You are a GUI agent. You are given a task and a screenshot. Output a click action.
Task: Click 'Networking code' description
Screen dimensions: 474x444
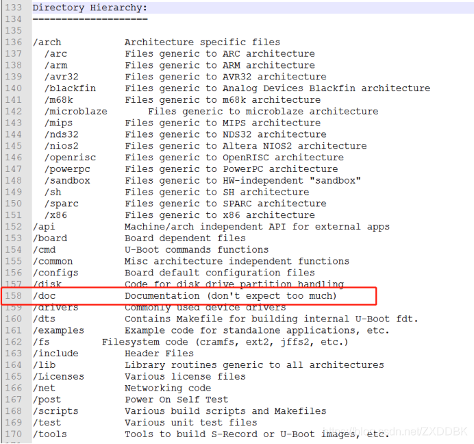(168, 388)
